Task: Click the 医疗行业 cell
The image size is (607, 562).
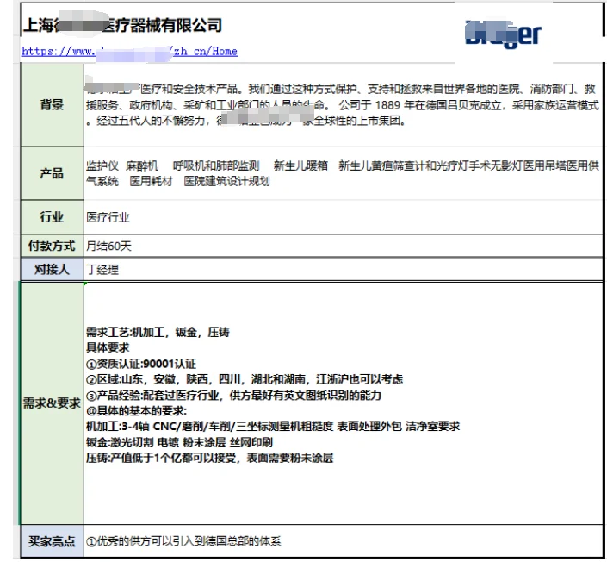Action: [343, 217]
